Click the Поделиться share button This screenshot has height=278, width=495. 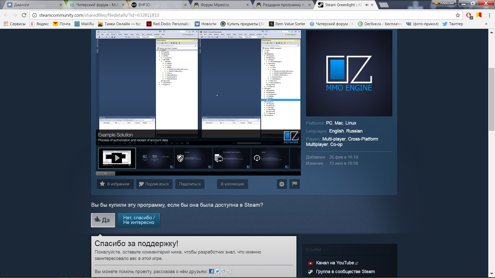[190, 184]
